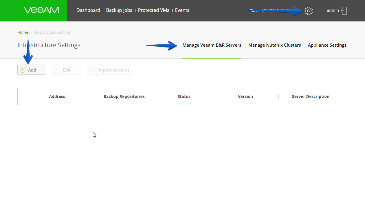Screen dimensions: 365x208
Task: Open the Events page
Action: point(182,10)
